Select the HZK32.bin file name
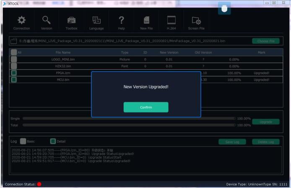The width and height of the screenshot is (291, 188). coord(63,66)
